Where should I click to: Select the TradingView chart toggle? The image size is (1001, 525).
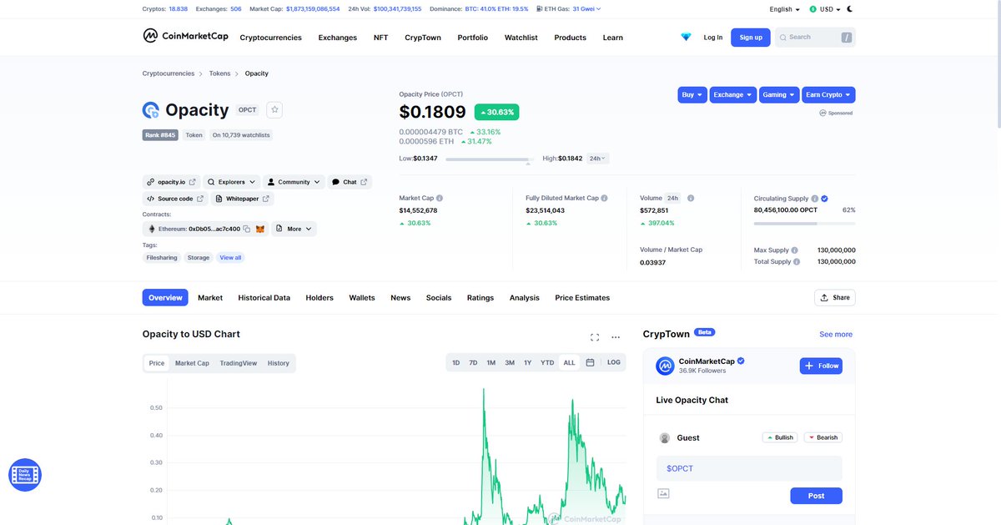[239, 363]
